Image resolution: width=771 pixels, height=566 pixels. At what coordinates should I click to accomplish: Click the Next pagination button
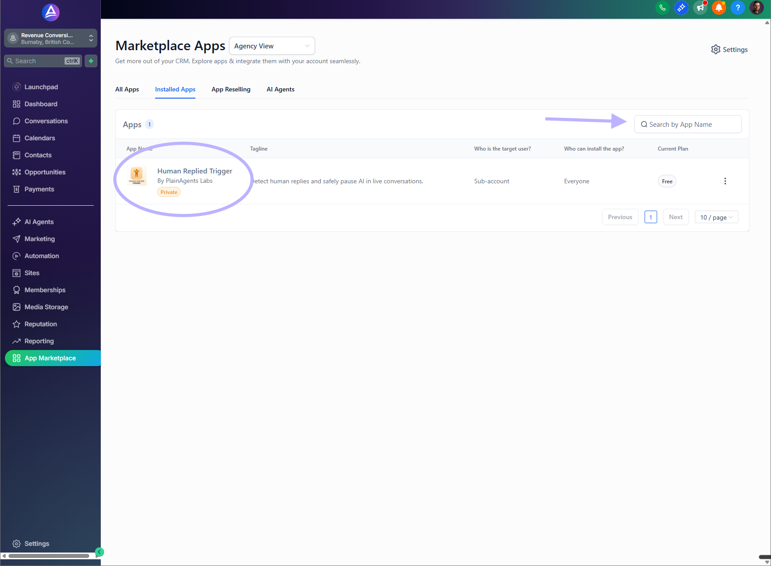pos(676,217)
